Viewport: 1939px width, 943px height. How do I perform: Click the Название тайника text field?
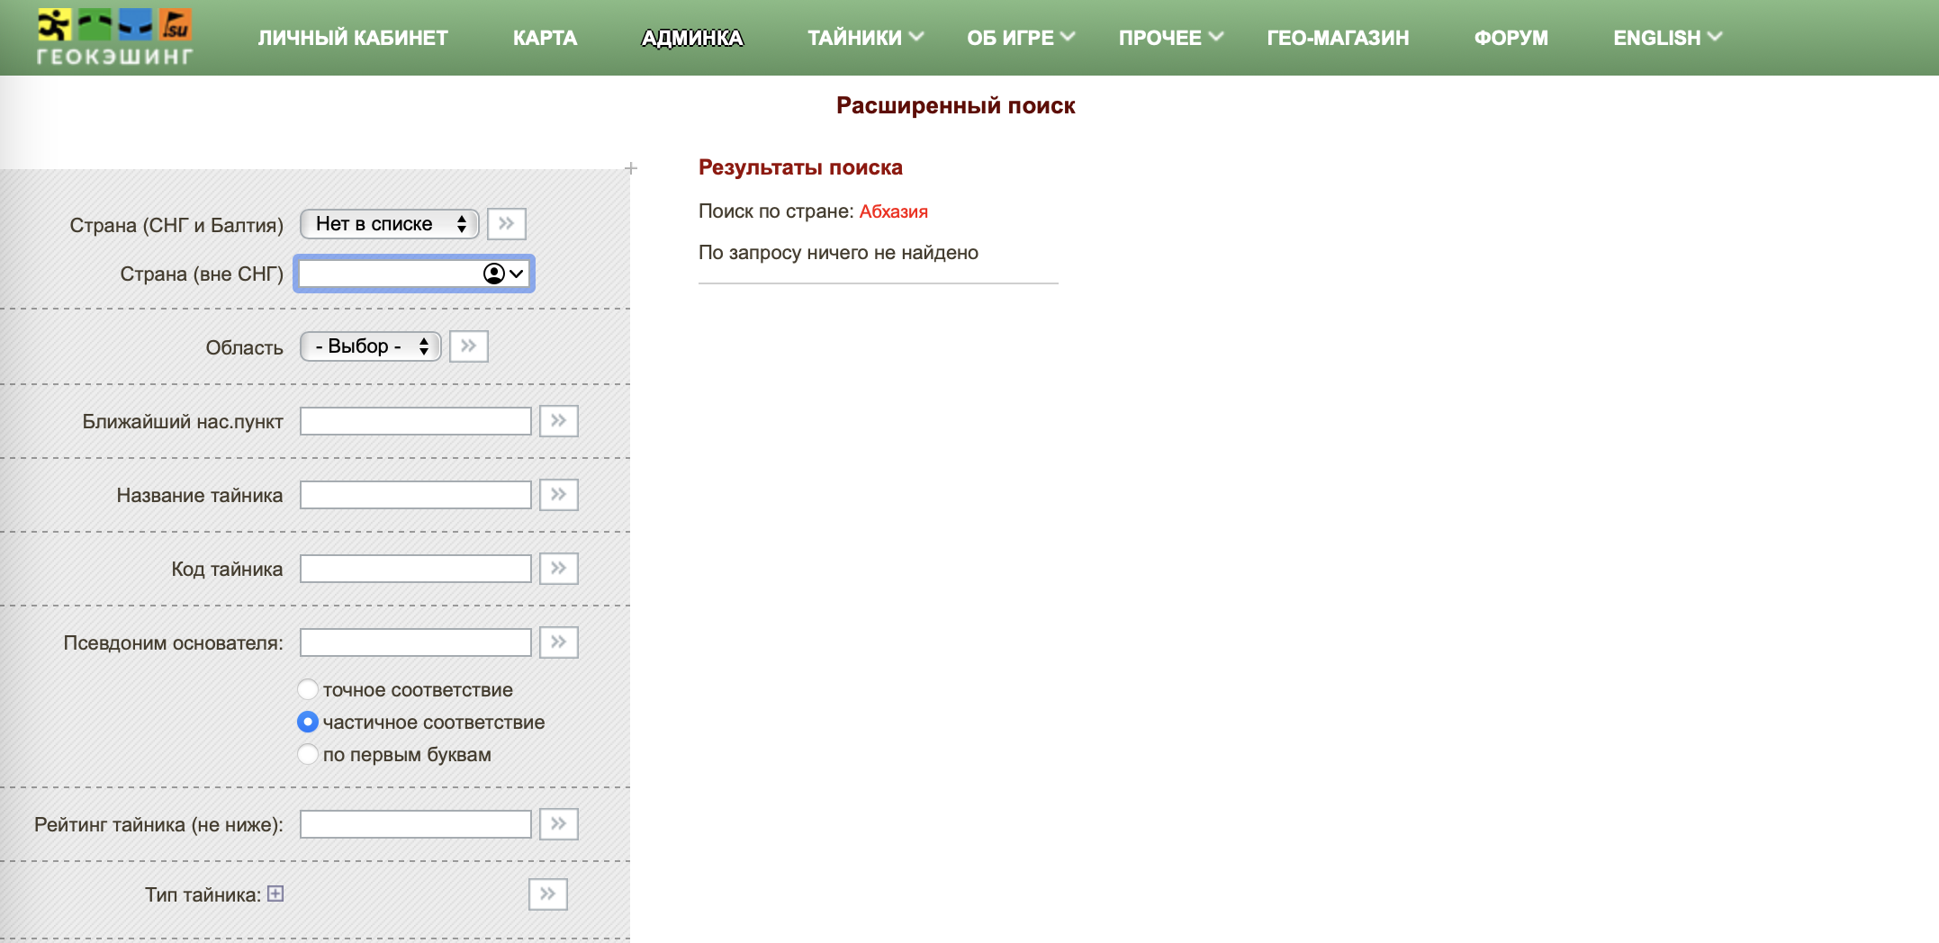(415, 495)
